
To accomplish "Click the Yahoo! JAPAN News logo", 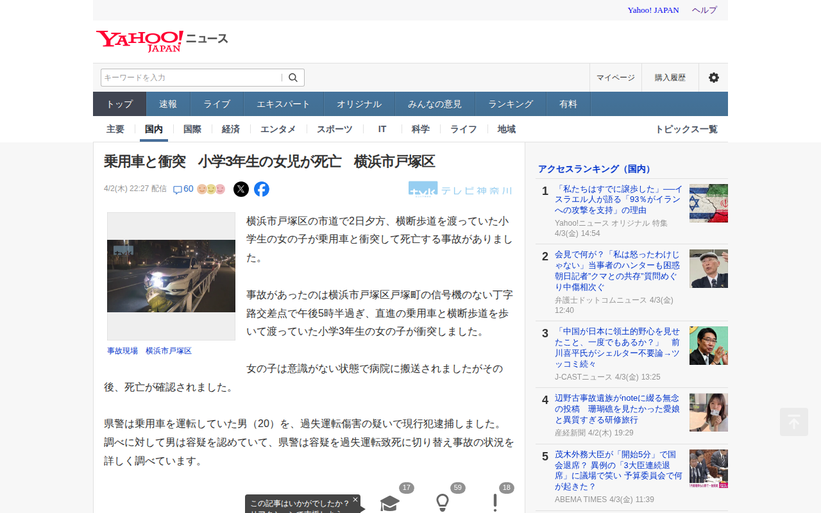I will [162, 41].
